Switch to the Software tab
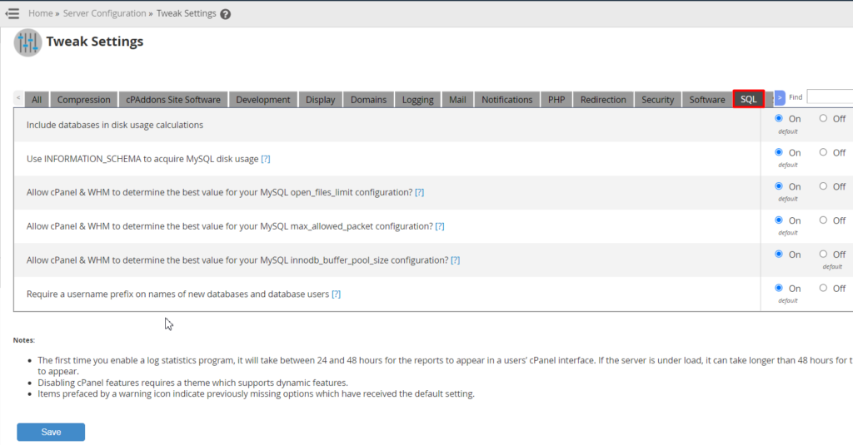 [x=707, y=100]
